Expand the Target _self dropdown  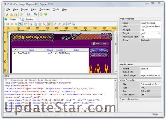tap(159, 33)
